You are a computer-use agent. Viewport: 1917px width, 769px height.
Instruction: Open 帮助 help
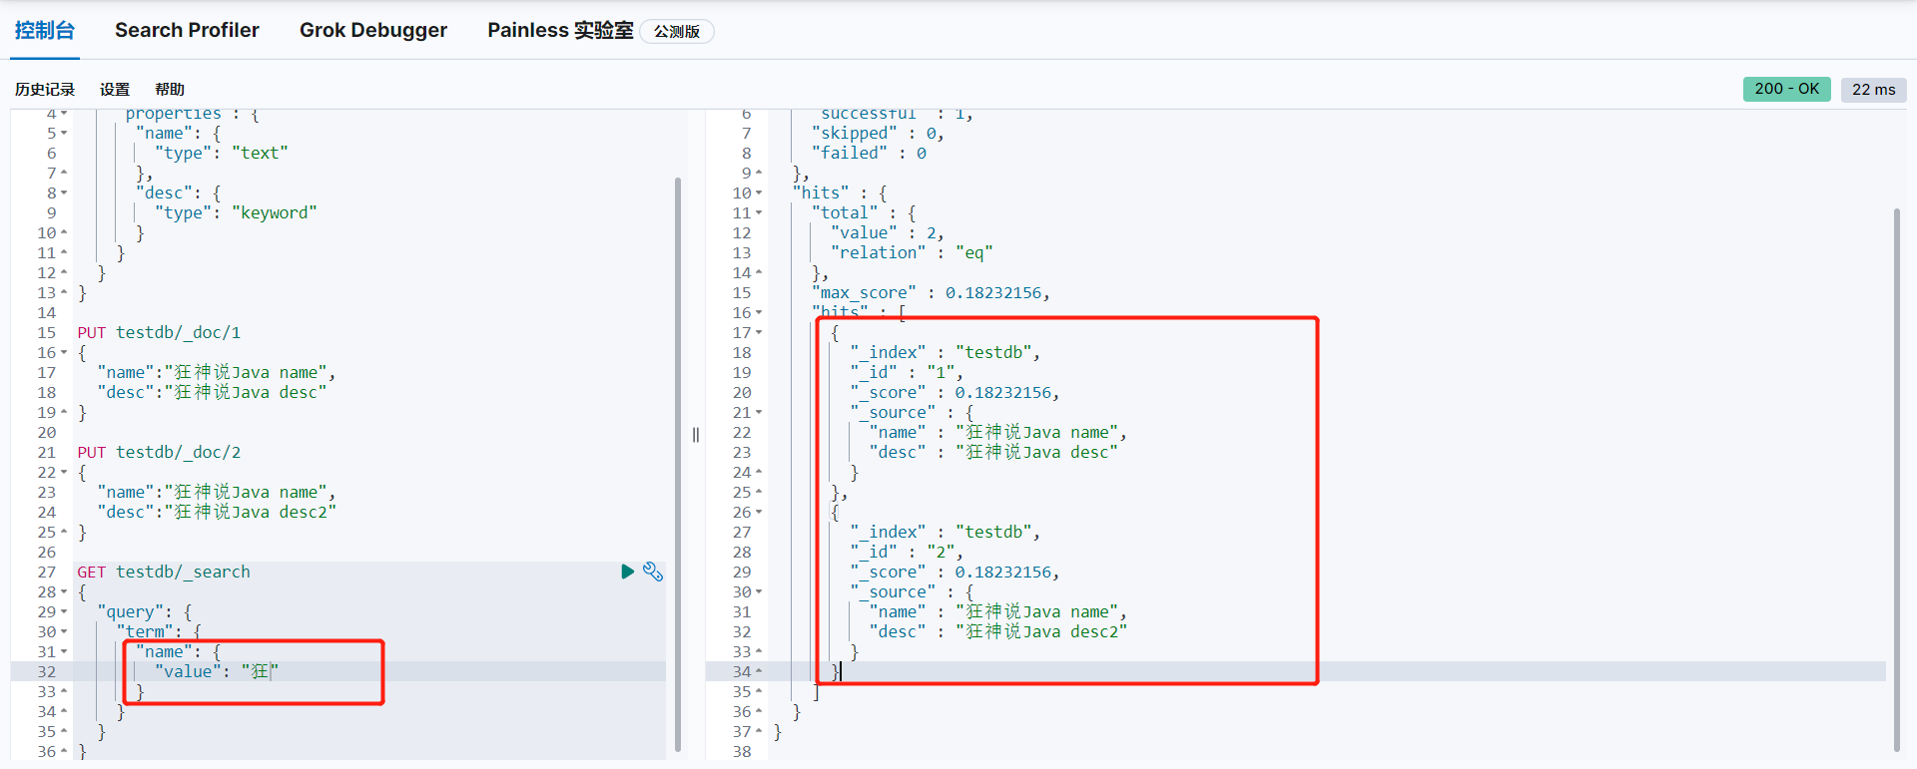(x=170, y=89)
